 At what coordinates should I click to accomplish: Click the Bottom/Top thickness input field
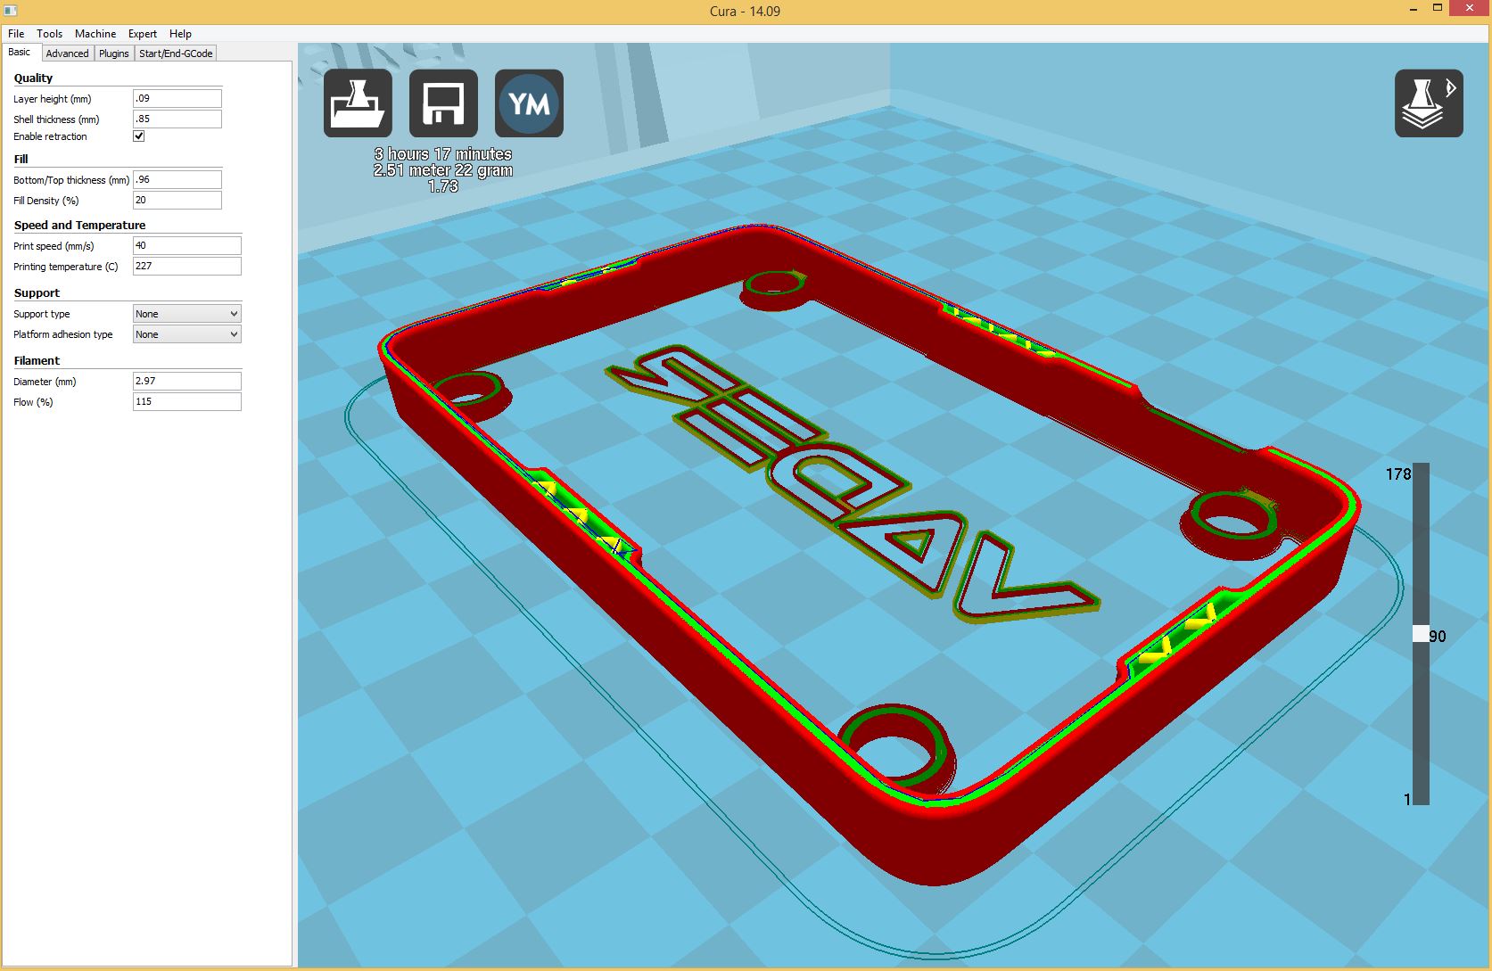pos(177,180)
